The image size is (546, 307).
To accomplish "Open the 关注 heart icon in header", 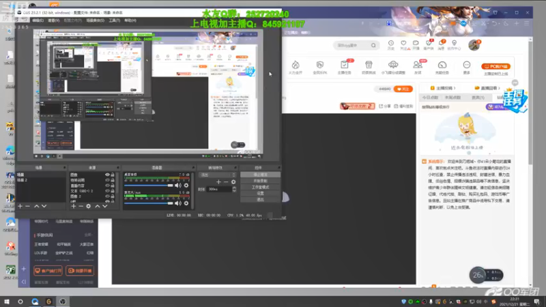I will pos(403,43).
